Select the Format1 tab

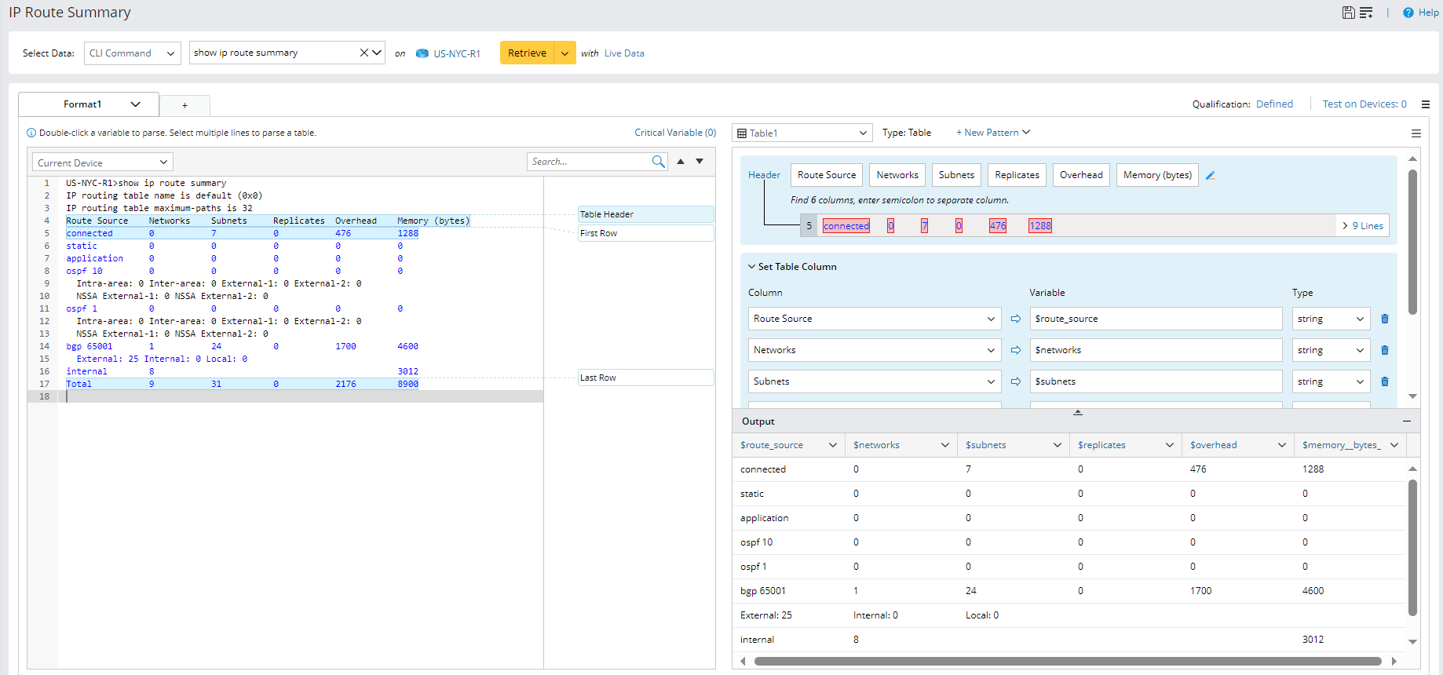click(83, 104)
